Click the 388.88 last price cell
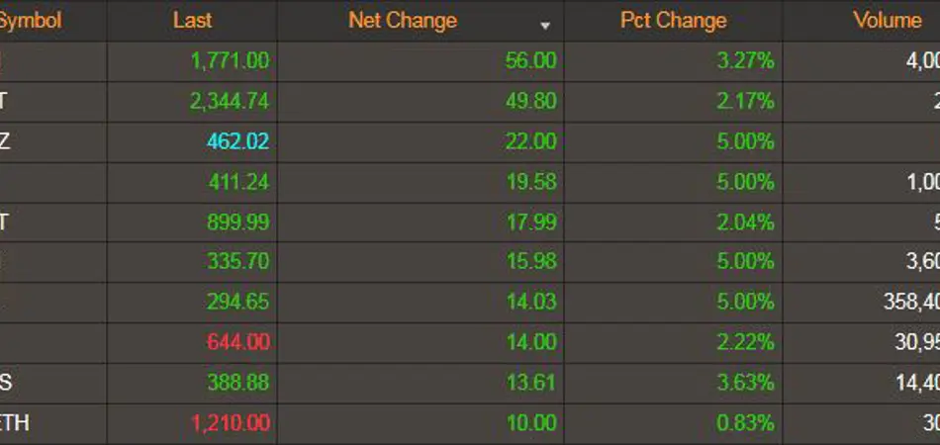 click(x=237, y=383)
